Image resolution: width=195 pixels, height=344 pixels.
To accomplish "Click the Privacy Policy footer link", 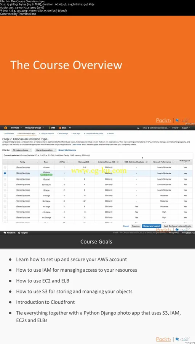I will click(x=174, y=233).
